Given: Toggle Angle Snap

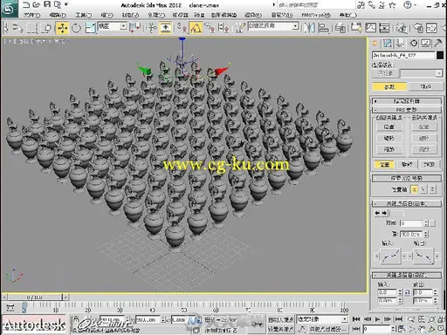Looking at the screenshot, I should click(x=196, y=28).
